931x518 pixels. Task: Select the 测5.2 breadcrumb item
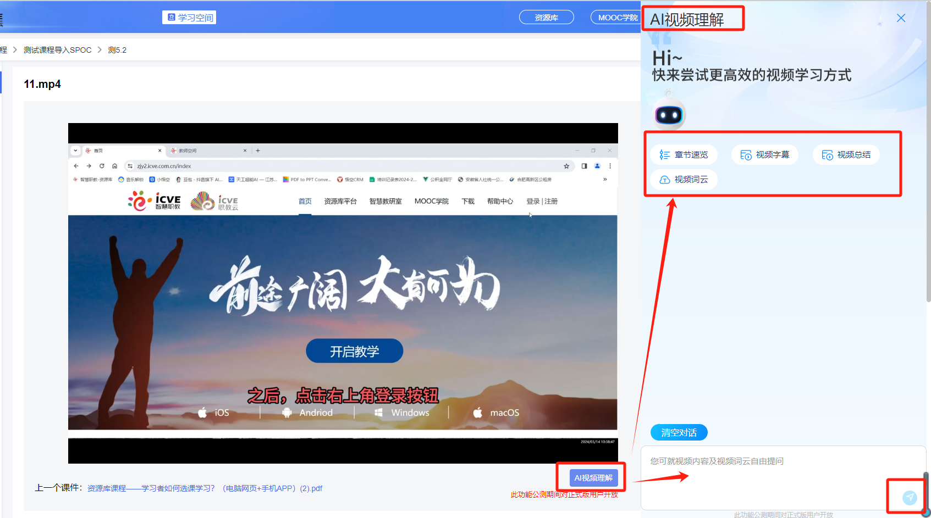click(117, 49)
